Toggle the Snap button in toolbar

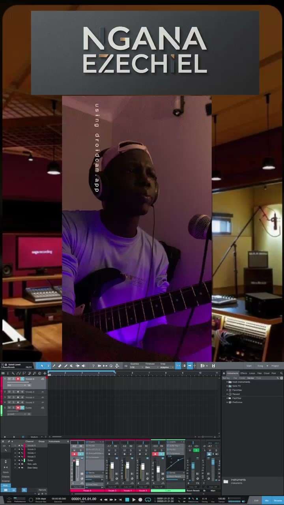178,366
